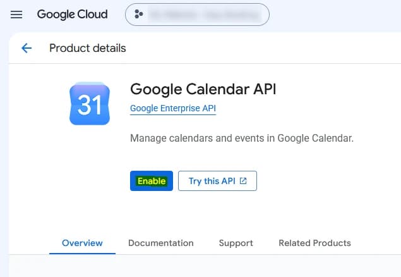Screen dimensions: 401x277
Task: Switch to the Overview tab
Action: (82, 243)
